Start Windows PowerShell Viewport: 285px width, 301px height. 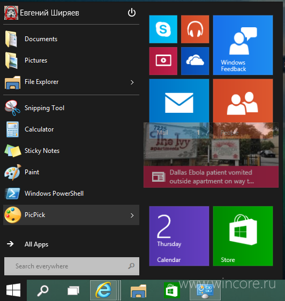(71, 194)
